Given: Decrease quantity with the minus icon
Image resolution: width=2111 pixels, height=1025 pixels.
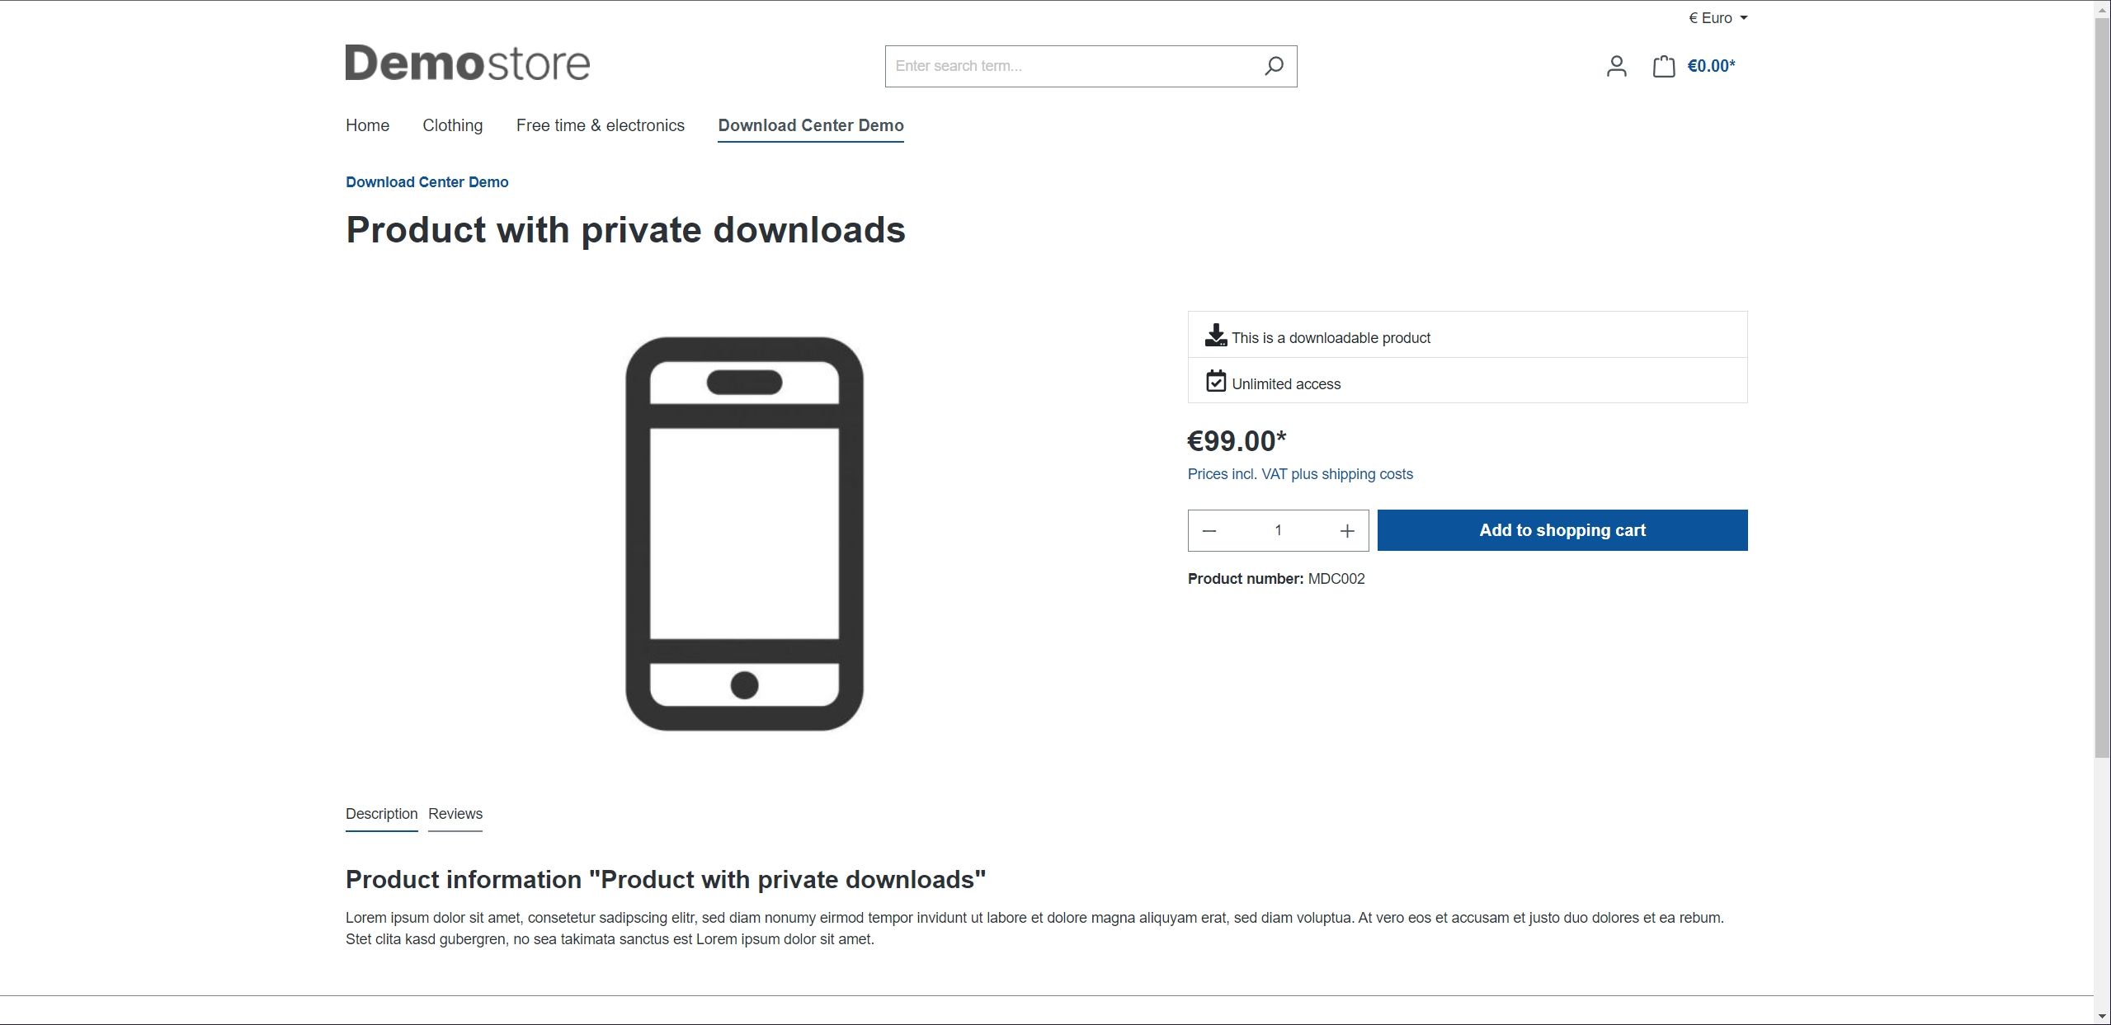Looking at the screenshot, I should [1209, 531].
